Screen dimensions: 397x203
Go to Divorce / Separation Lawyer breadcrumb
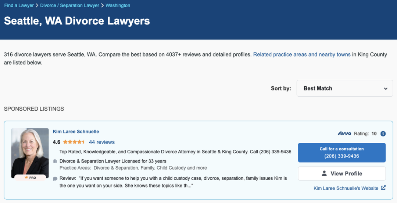tap(69, 5)
